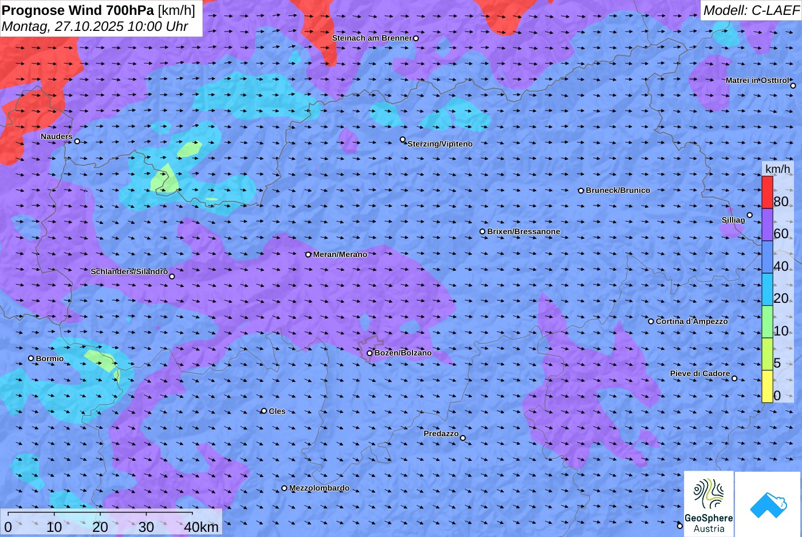
Task: Click the blue 40 km/h legend swatch
Action: pyautogui.click(x=767, y=257)
